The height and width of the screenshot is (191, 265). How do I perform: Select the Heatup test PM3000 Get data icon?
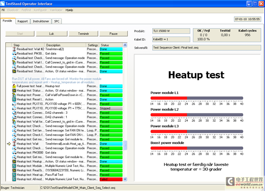pos(14,152)
